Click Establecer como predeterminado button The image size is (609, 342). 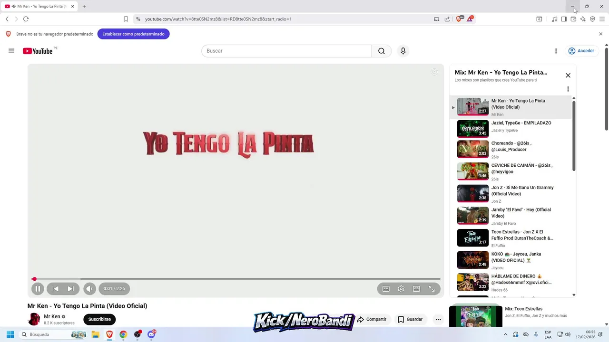coord(133,34)
